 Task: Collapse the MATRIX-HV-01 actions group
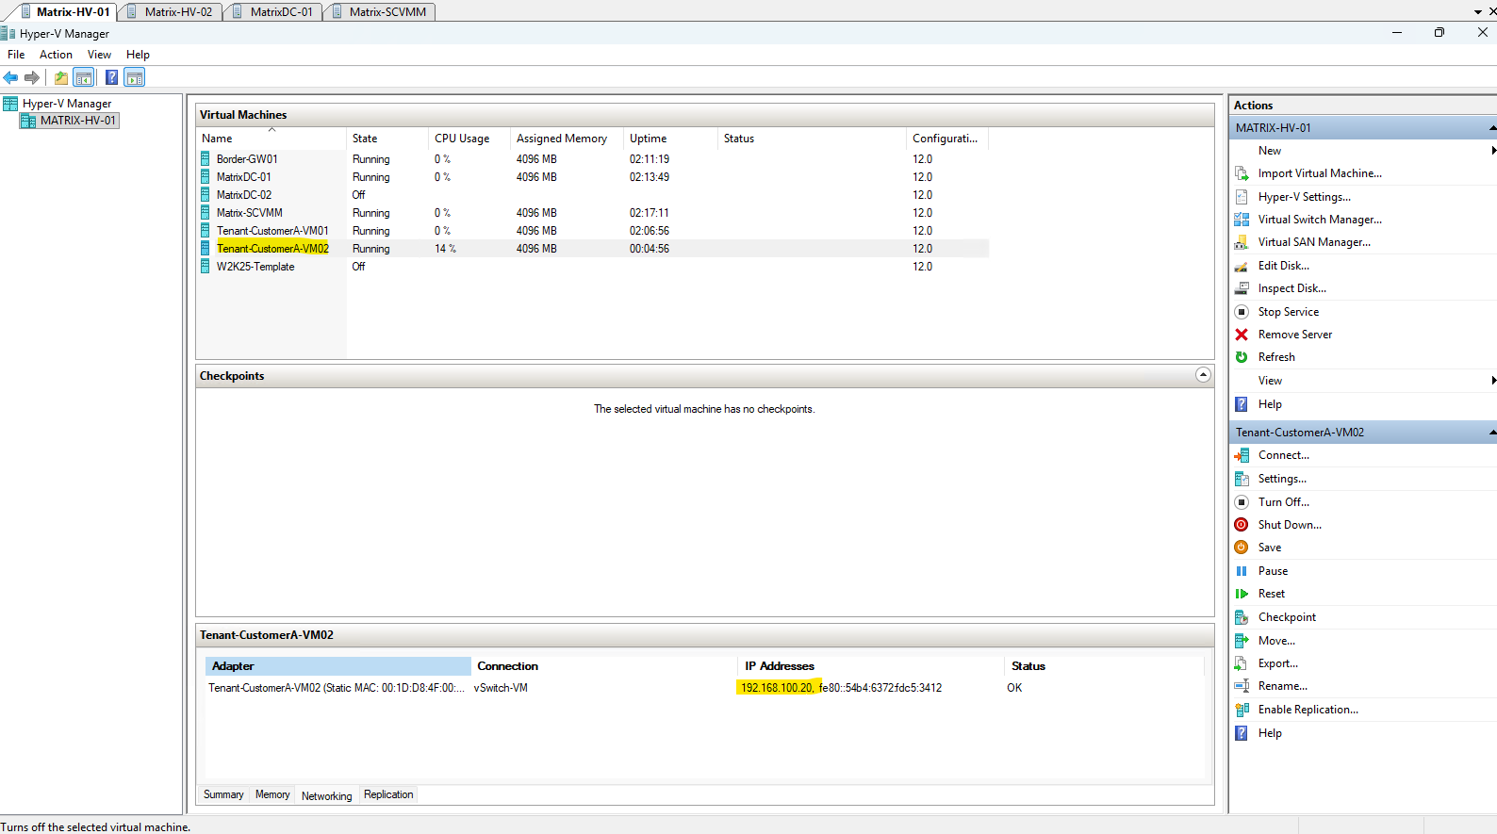click(x=1492, y=127)
